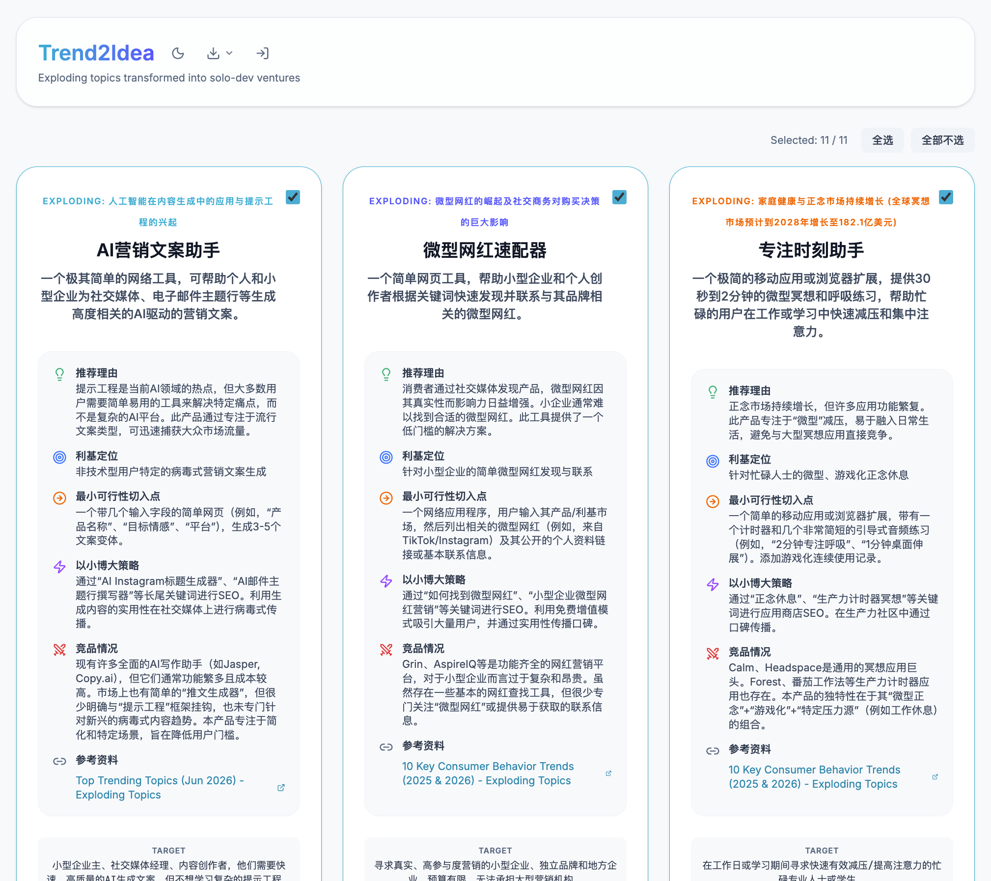Image resolution: width=991 pixels, height=881 pixels.
Task: Click the EXPLODING 家庭健康与正念市场 trend label
Action: coord(811,212)
